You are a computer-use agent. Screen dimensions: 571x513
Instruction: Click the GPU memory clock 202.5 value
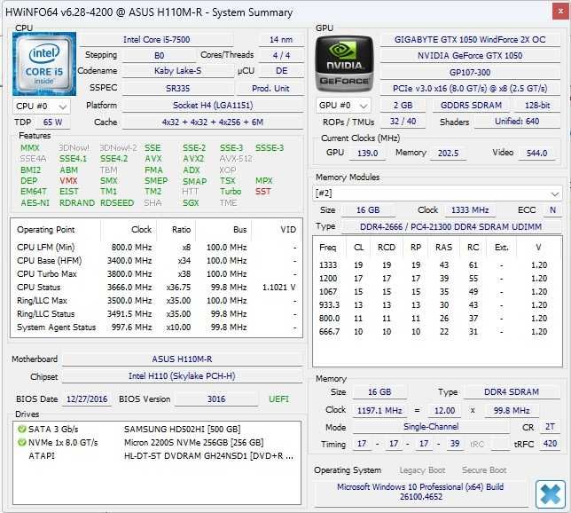coord(448,153)
